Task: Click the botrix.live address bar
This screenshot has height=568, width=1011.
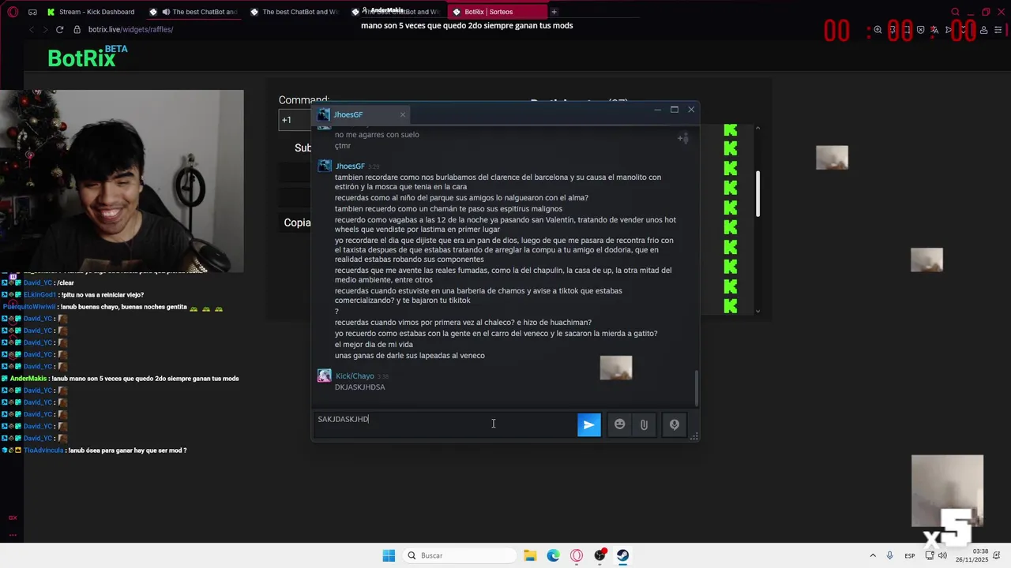Action: 130,29
